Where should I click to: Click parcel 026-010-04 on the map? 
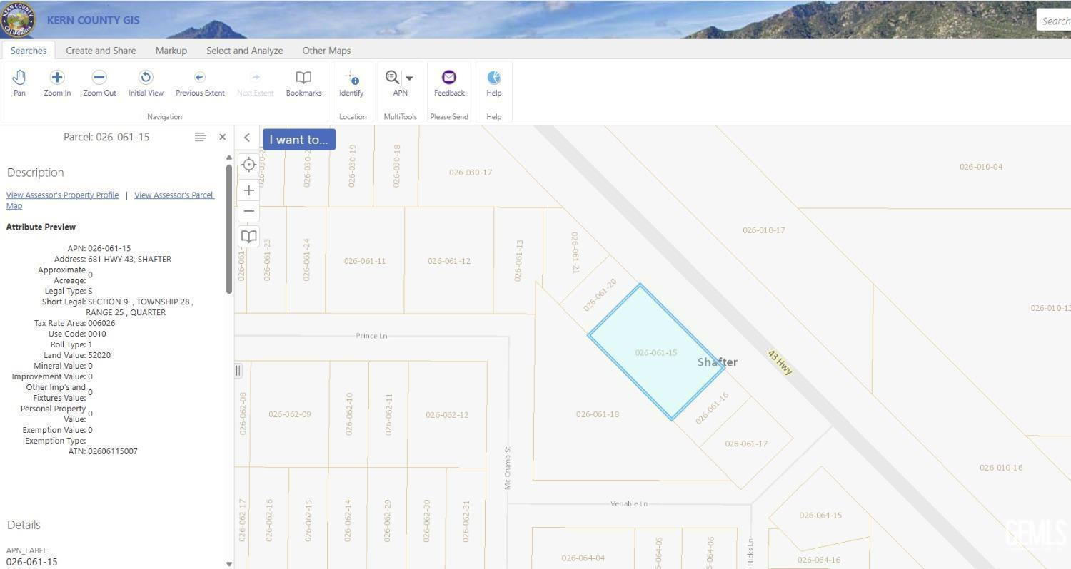981,167
